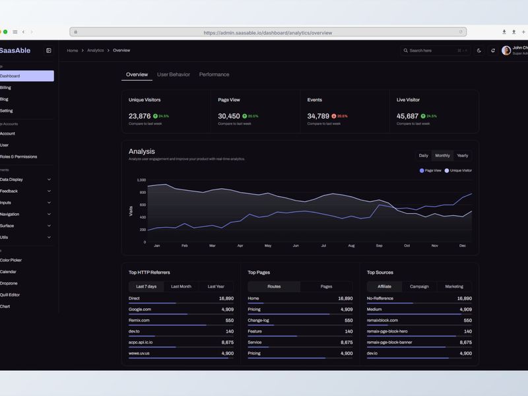Switch Top Pages to Pages
This screenshot has width=528, height=396.
pos(326,286)
